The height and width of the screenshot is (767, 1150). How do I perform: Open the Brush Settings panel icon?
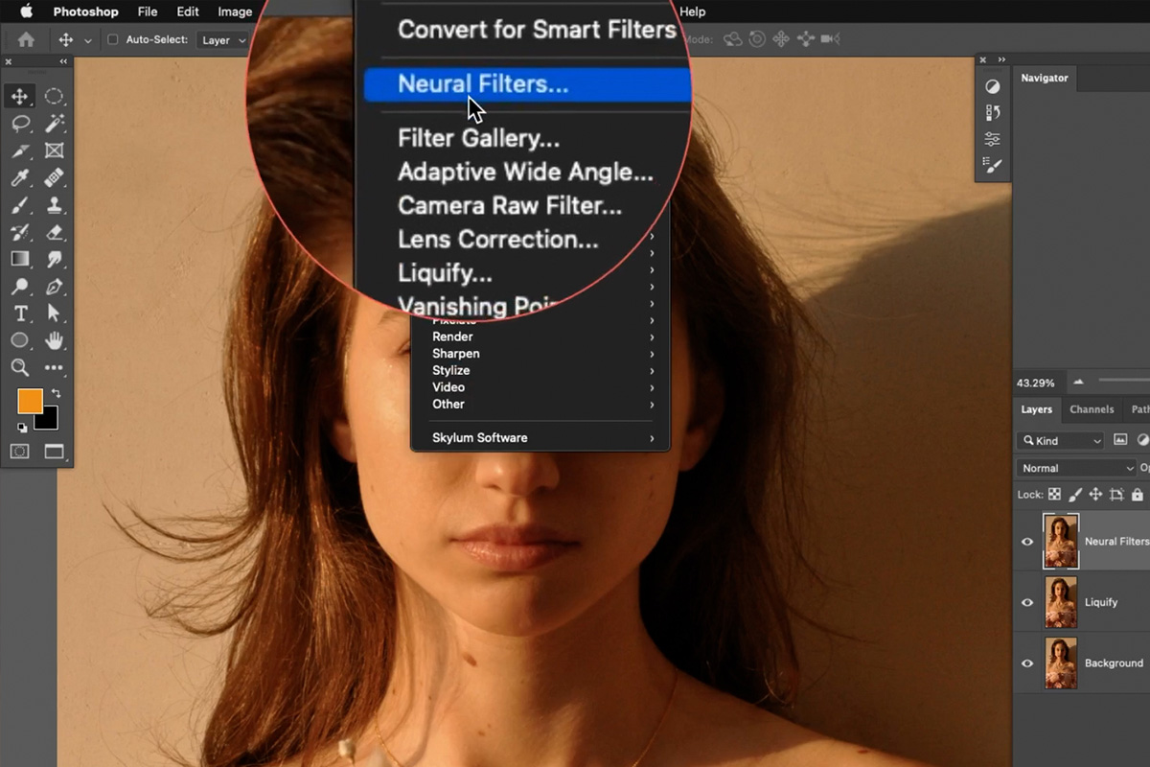[x=993, y=167]
